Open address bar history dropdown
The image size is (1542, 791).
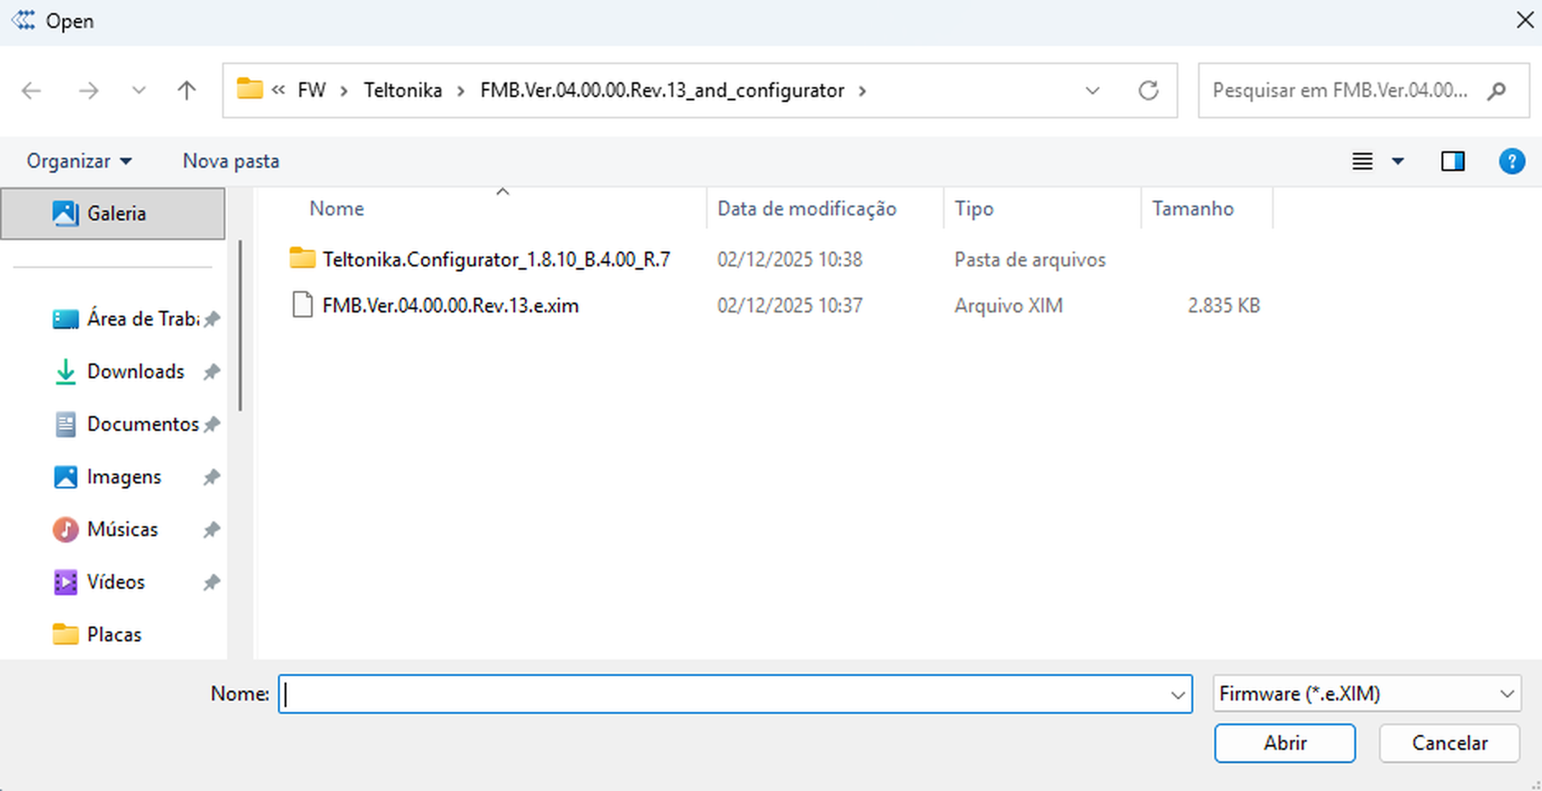point(1092,90)
